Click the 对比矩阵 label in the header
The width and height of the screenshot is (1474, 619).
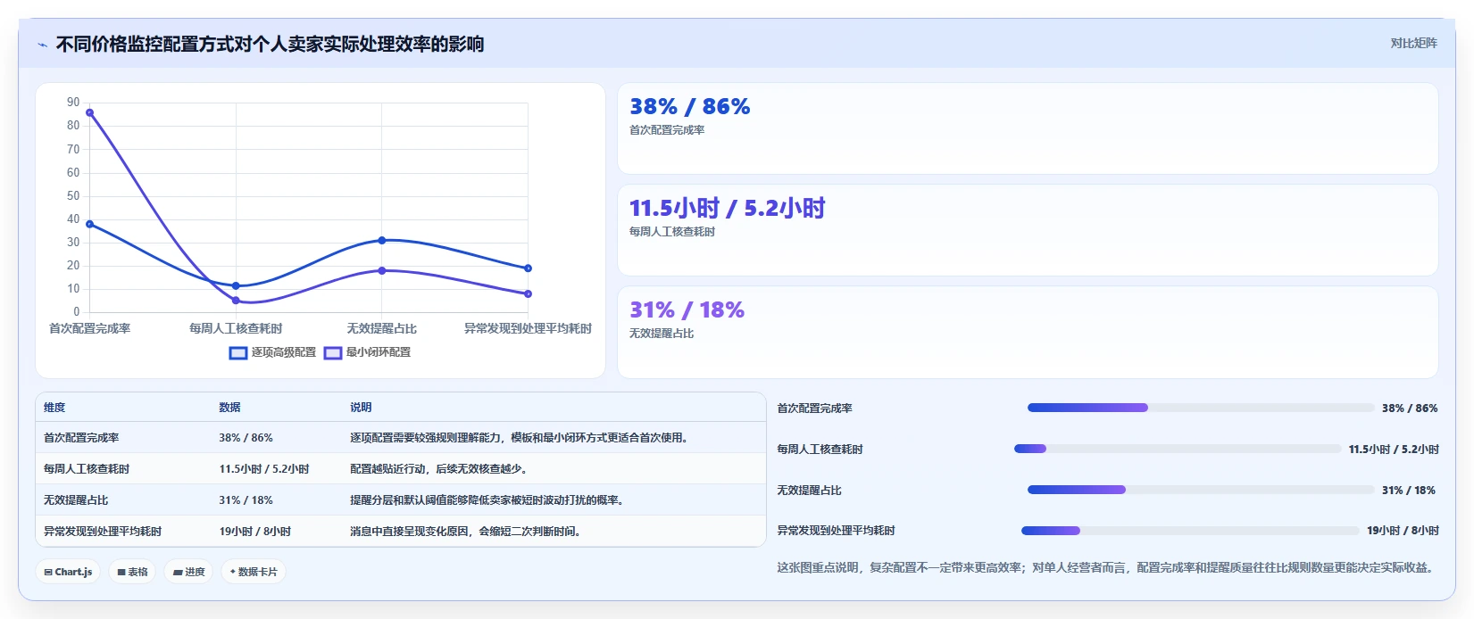pos(1413,43)
